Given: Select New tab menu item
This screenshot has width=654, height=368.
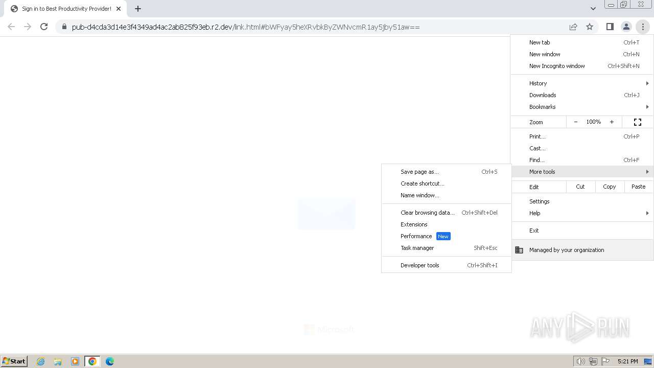Looking at the screenshot, I should click(582, 42).
